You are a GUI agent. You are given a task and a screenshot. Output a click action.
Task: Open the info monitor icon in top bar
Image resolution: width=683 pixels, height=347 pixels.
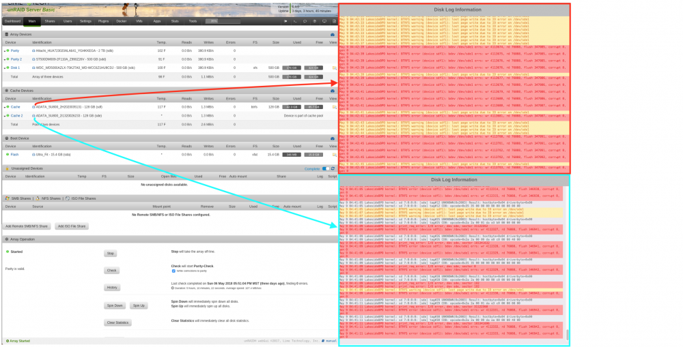click(x=324, y=21)
